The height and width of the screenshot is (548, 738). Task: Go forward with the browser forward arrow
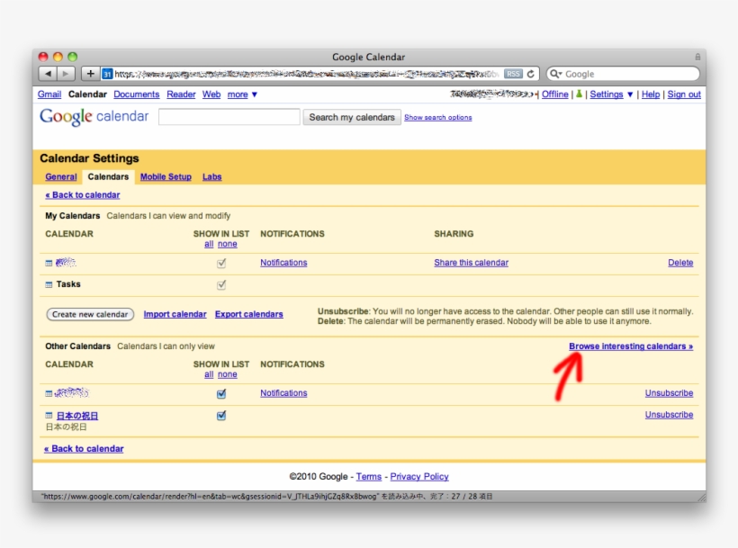(66, 74)
